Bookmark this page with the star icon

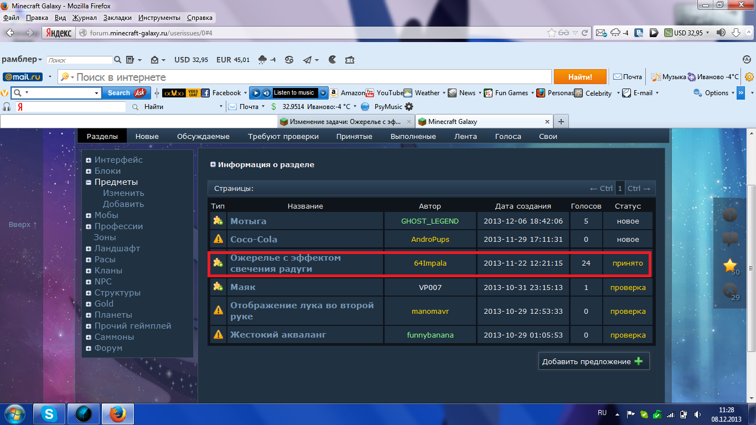551,33
